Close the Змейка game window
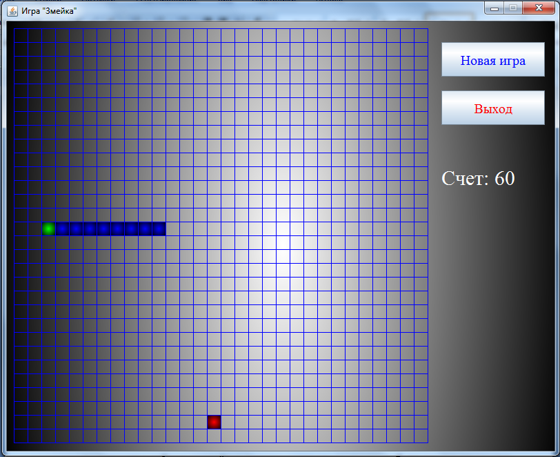 point(539,8)
